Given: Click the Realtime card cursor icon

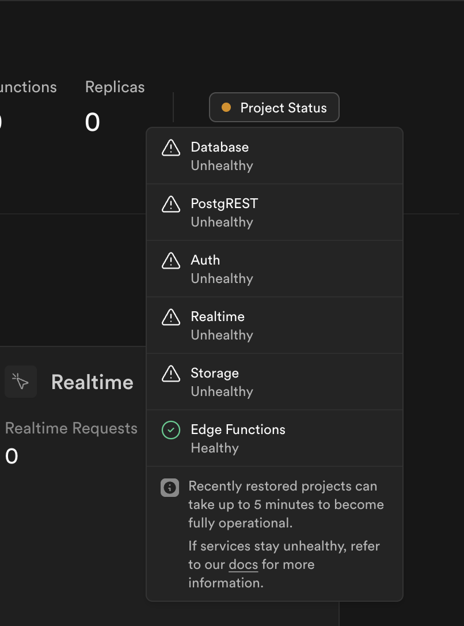Looking at the screenshot, I should (x=21, y=382).
